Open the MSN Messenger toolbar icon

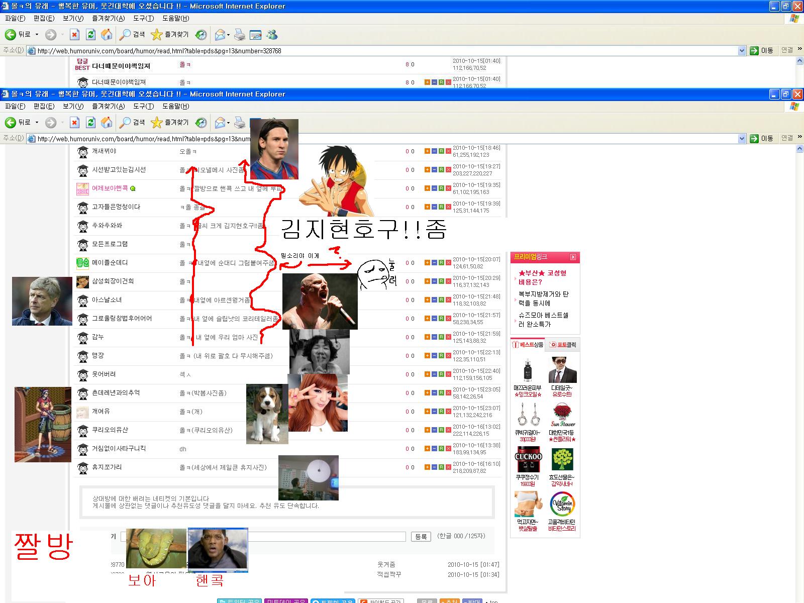[272, 35]
